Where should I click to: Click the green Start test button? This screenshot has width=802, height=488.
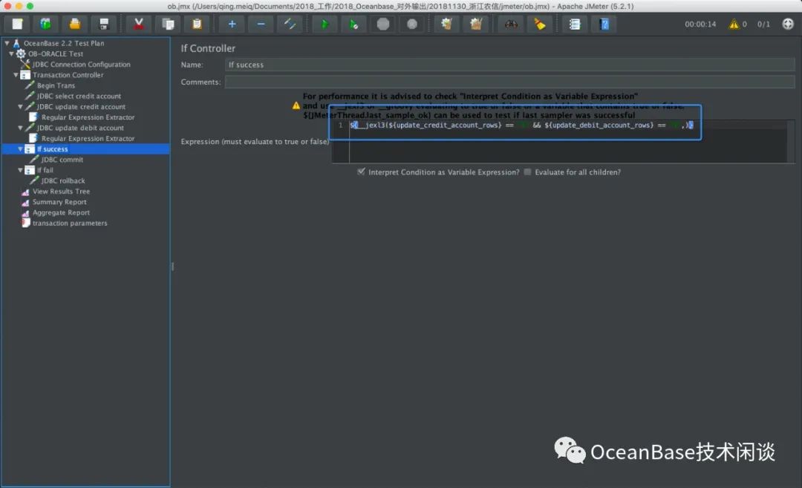(x=325, y=24)
